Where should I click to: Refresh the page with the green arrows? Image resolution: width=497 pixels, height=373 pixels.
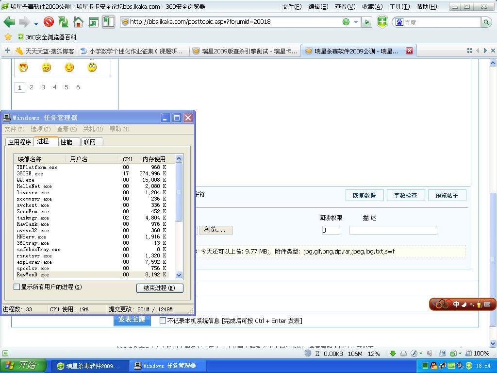[64, 22]
